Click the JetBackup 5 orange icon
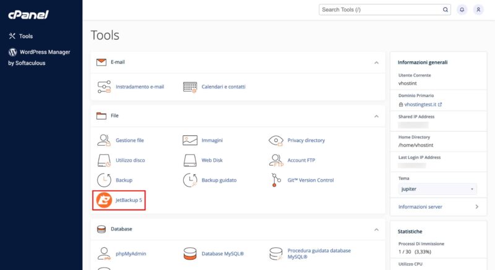The height and width of the screenshot is (270, 495). tap(104, 200)
